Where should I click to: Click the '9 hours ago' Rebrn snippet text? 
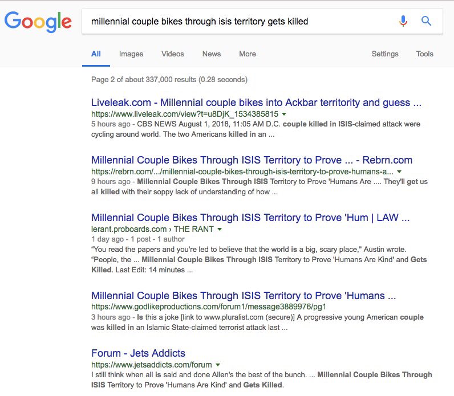(260, 186)
